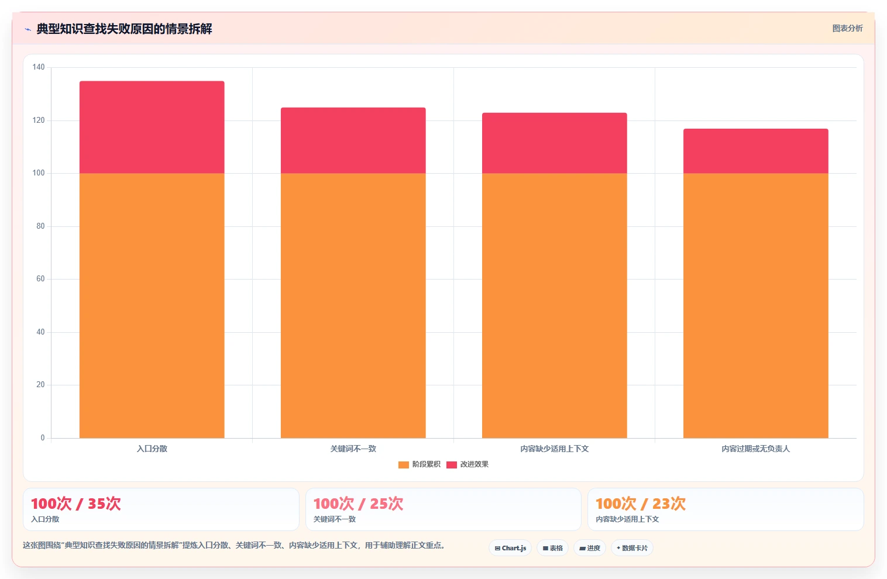Click the red bar segment for 入口分散
This screenshot has height=579, width=887.
coord(152,127)
